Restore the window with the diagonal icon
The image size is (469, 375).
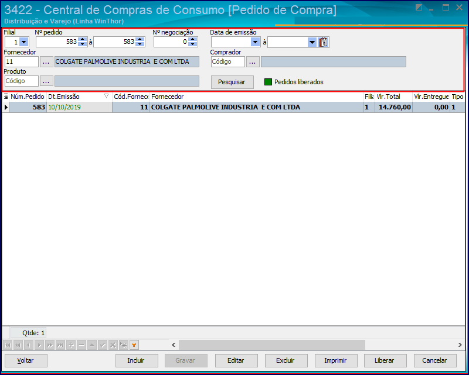pos(419,8)
